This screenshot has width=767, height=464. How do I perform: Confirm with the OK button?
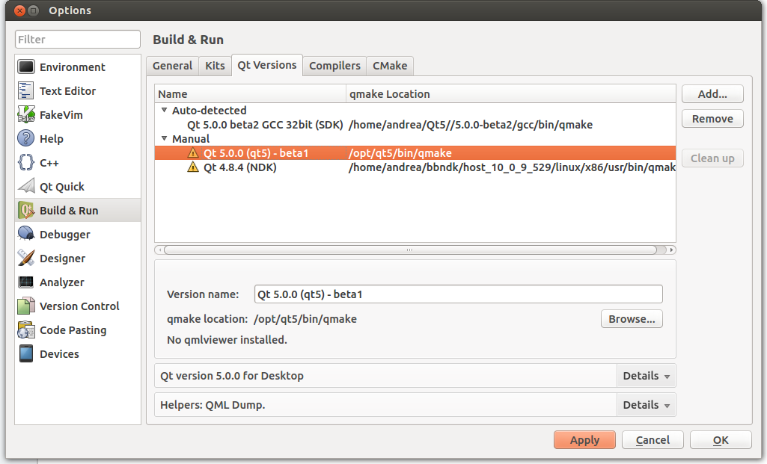pos(721,440)
